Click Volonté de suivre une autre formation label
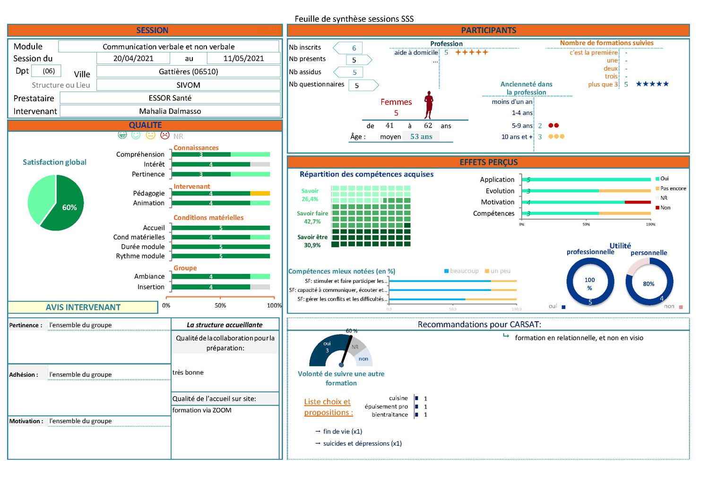Image resolution: width=709 pixels, height=501 pixels. [x=341, y=378]
